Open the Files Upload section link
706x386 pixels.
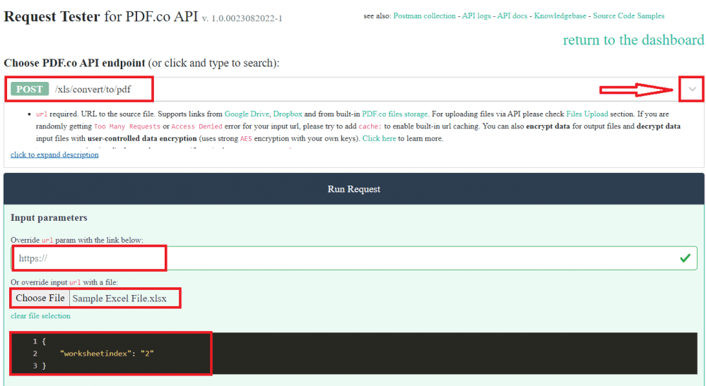(x=587, y=114)
